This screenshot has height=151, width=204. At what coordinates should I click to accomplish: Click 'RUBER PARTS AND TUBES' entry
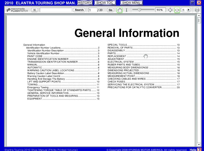coord(143,65)
